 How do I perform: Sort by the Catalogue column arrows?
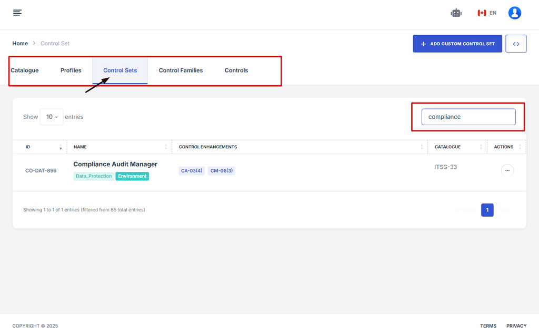[x=481, y=147]
